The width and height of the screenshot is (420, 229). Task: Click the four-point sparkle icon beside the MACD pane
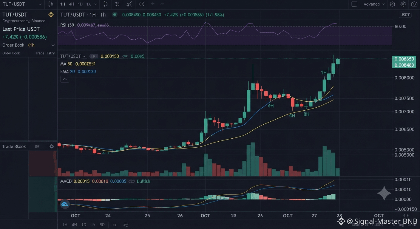click(384, 193)
